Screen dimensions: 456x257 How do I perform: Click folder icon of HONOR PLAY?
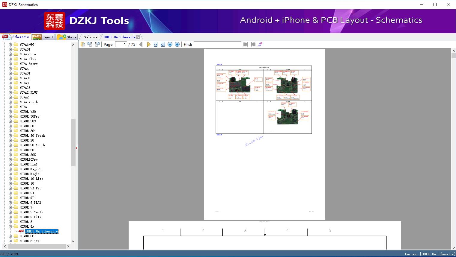[x=16, y=164]
